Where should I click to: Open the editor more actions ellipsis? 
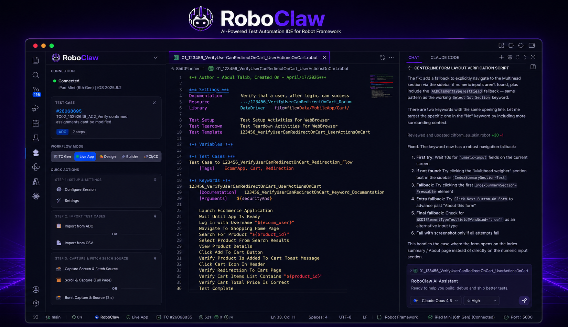(x=392, y=58)
